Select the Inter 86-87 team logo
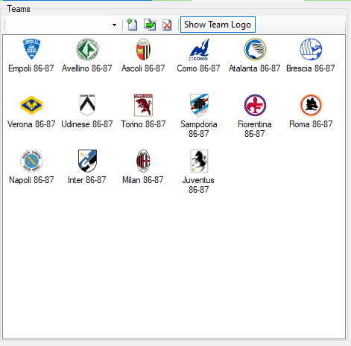Screen dimensions: 351x346 point(87,161)
